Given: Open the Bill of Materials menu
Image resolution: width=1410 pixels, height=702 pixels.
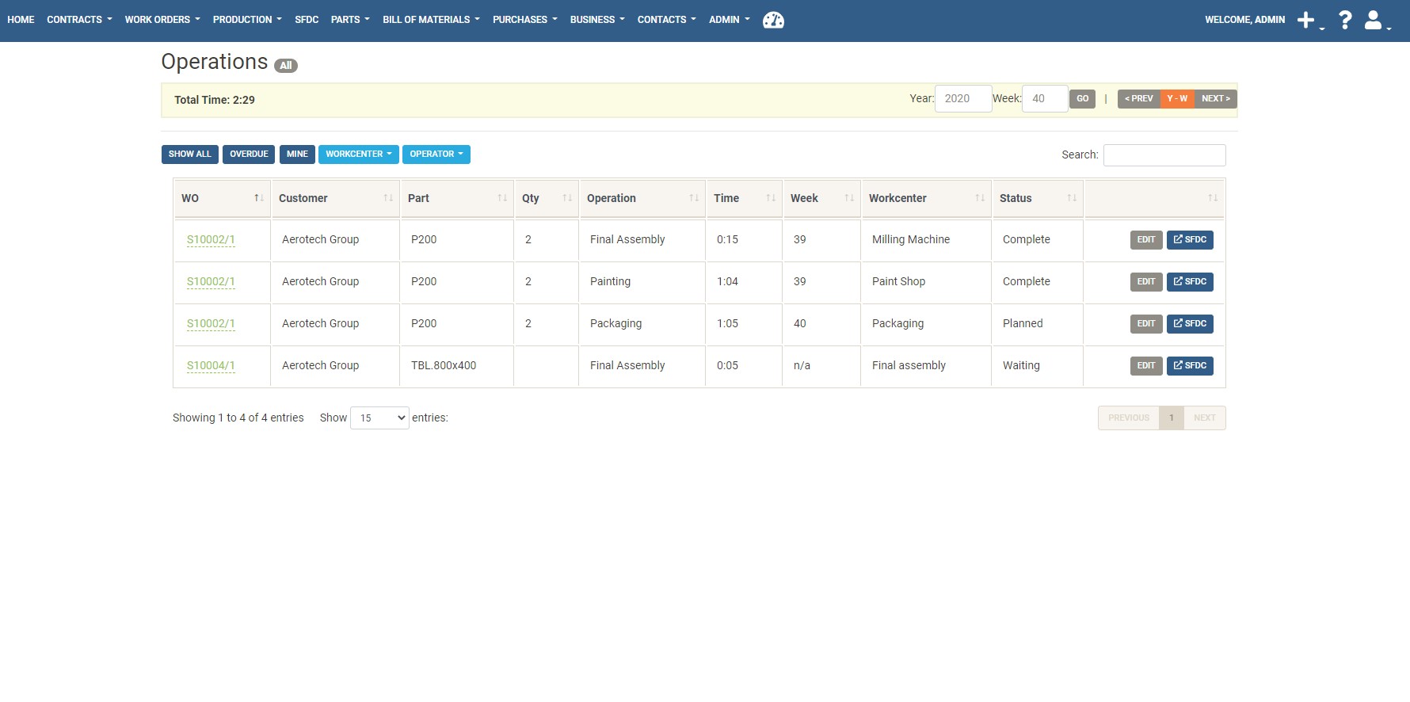Looking at the screenshot, I should coord(431,20).
